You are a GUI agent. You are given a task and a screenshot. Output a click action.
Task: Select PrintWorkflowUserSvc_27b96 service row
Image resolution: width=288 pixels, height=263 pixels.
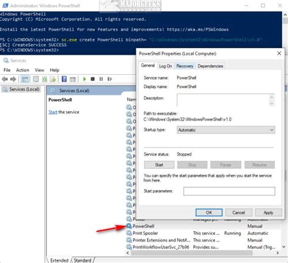click(x=203, y=247)
